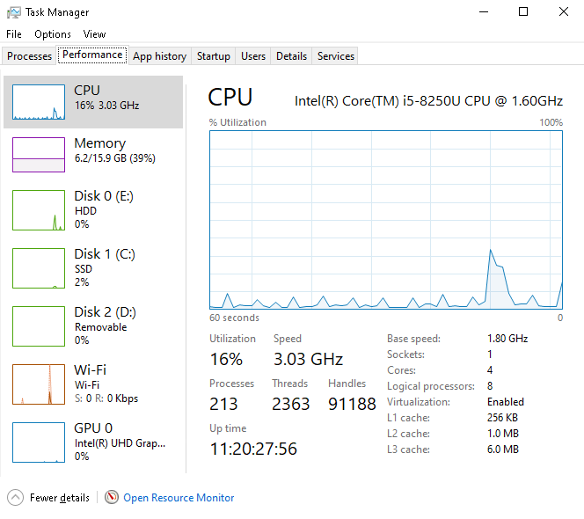The image size is (584, 519).
Task: Select the CPU mini graph thumbnail
Action: point(39,102)
